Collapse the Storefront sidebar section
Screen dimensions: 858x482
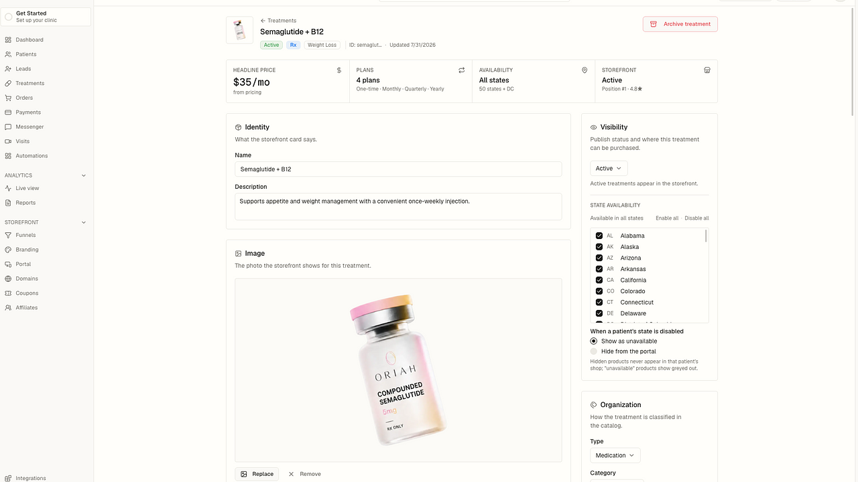coord(84,222)
